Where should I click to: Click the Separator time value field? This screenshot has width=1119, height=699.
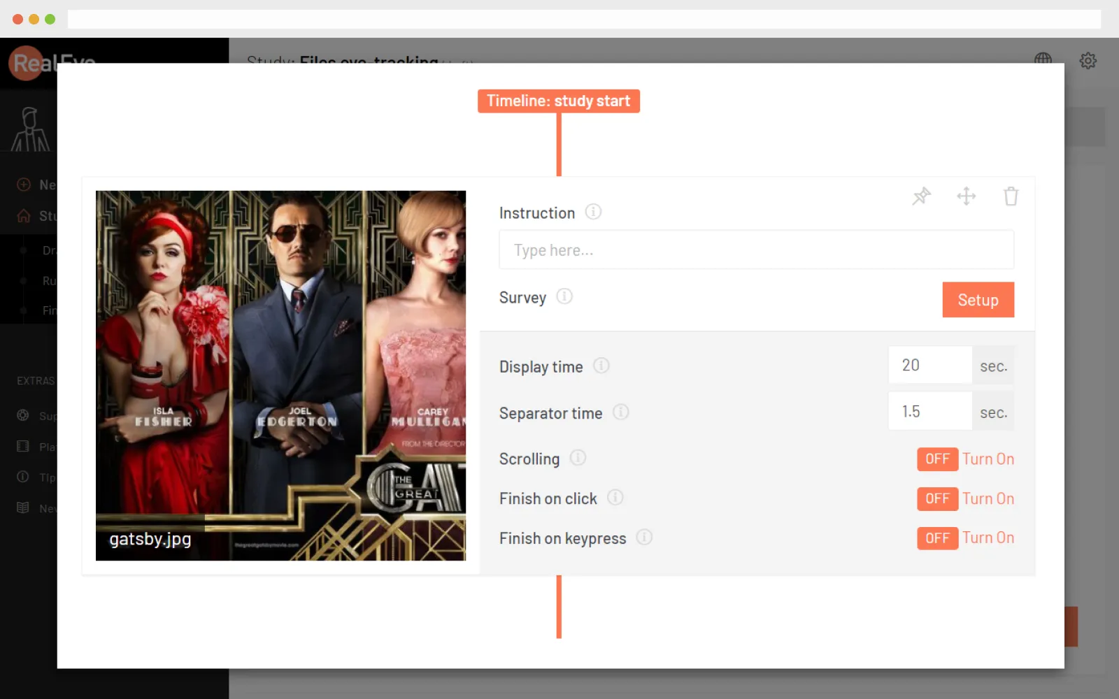929,412
